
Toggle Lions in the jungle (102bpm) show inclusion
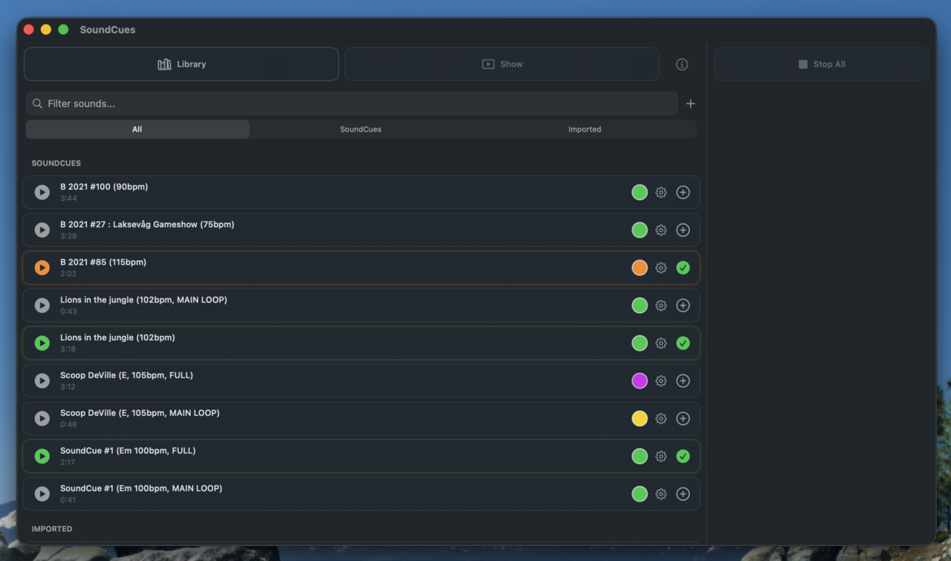683,343
